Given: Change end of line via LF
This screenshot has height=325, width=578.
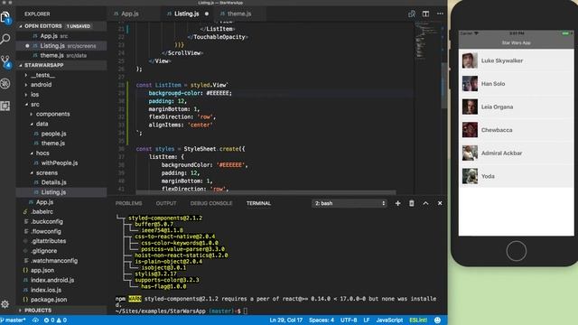Looking at the screenshot, I should tap(367, 320).
